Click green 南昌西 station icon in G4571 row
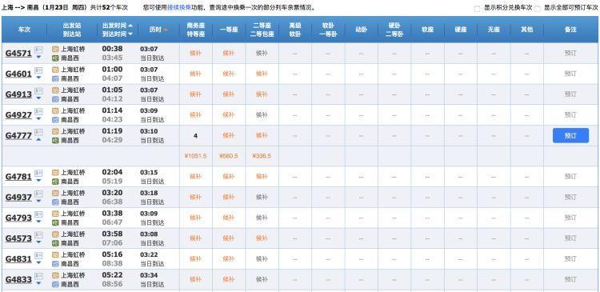This screenshot has height=292, width=600. [x=55, y=58]
